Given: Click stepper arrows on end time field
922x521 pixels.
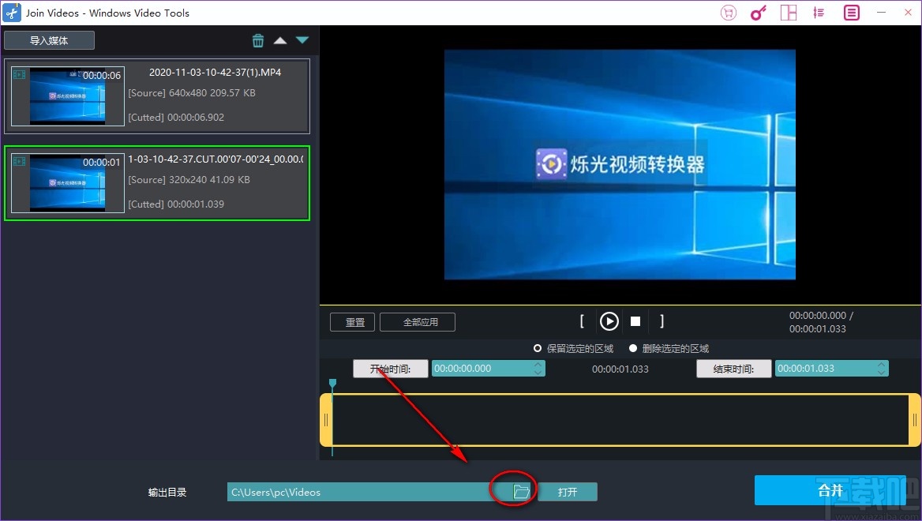Looking at the screenshot, I should click(x=882, y=368).
